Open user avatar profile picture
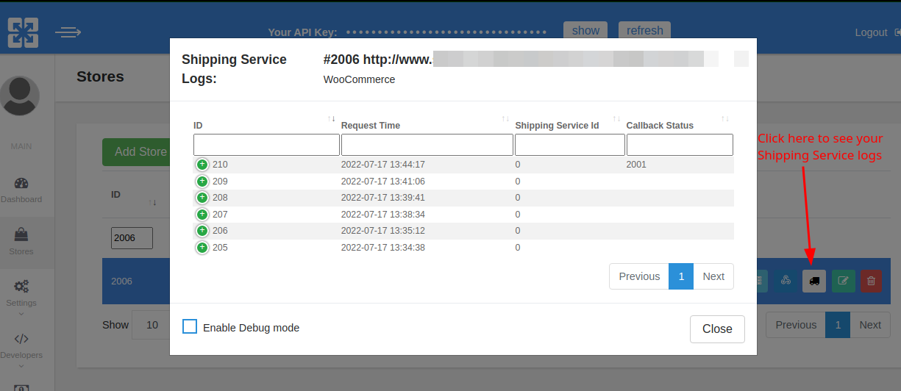The height and width of the screenshot is (391, 901). (20, 96)
